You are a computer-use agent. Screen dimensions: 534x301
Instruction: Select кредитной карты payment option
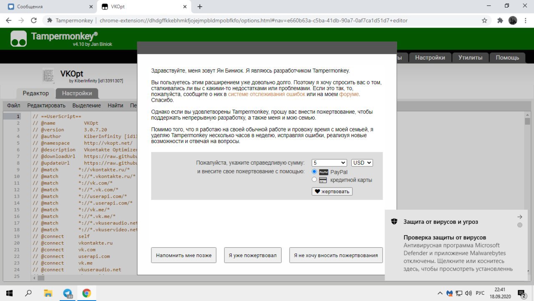314,180
